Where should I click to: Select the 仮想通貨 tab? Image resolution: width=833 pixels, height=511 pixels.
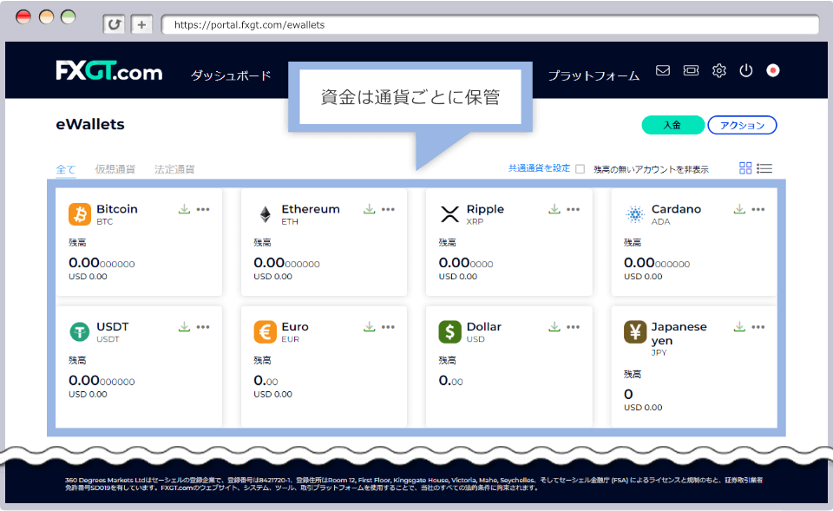click(115, 169)
